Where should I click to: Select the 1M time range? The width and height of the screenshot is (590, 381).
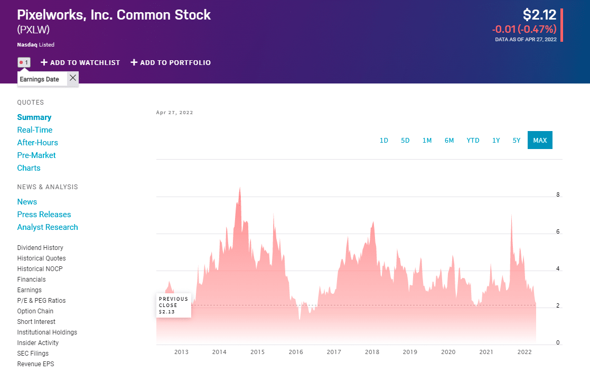(x=427, y=140)
